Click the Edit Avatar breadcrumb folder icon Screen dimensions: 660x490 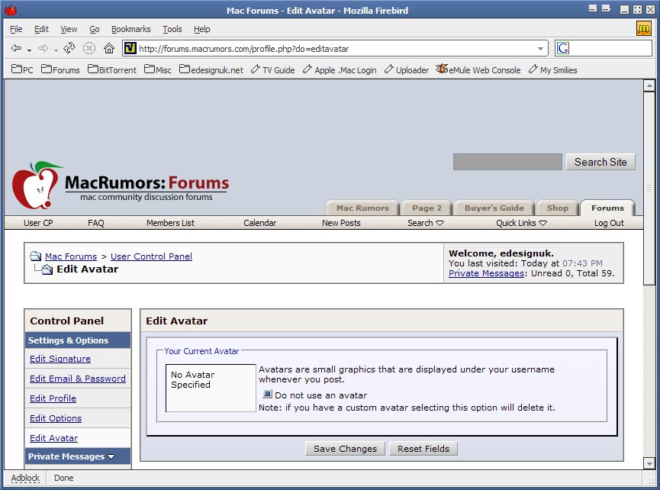(x=47, y=269)
